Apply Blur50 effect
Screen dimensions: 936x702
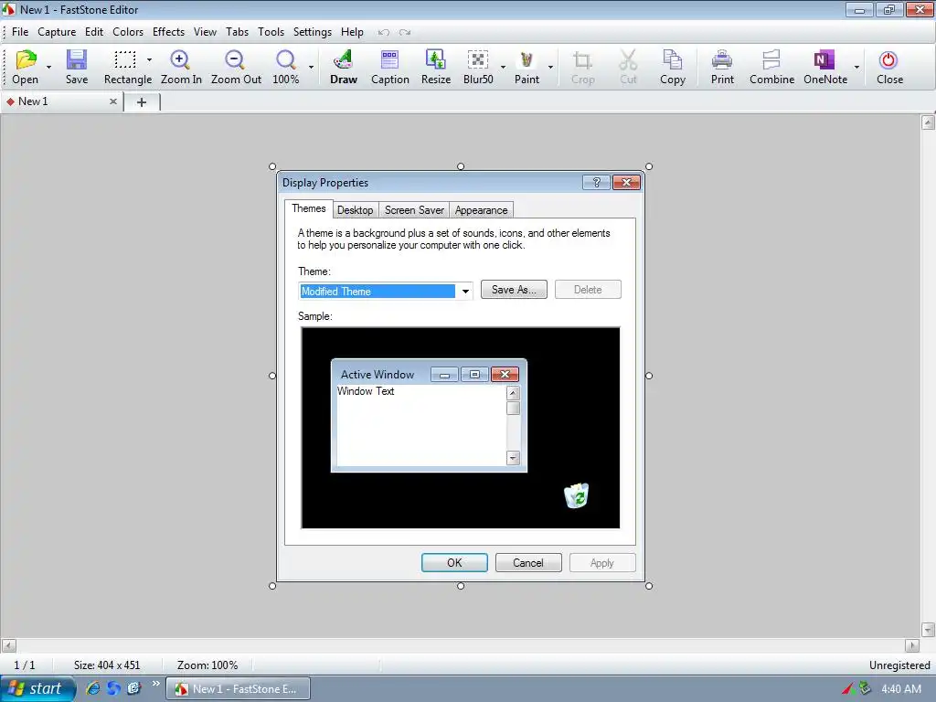478,67
